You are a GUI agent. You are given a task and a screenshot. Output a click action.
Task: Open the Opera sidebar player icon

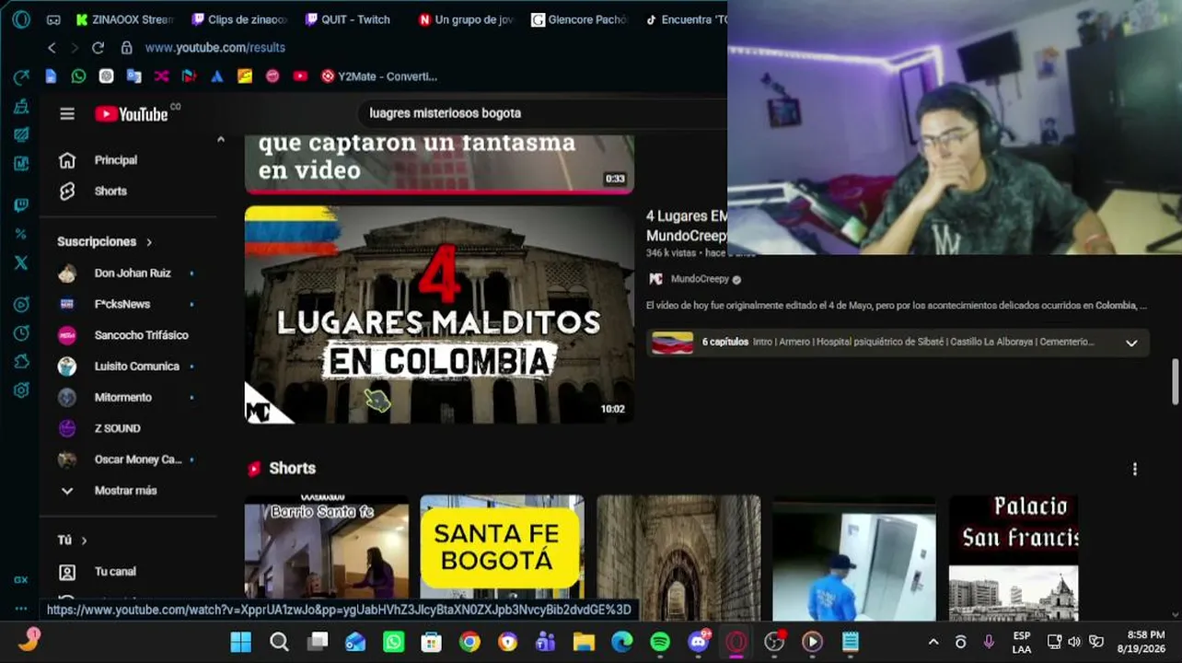pyautogui.click(x=21, y=305)
